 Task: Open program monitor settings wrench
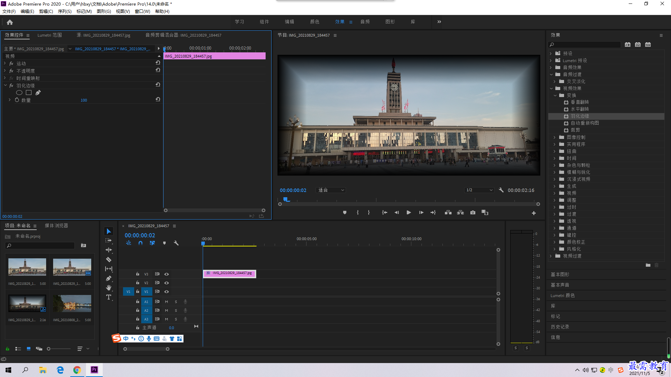point(501,190)
